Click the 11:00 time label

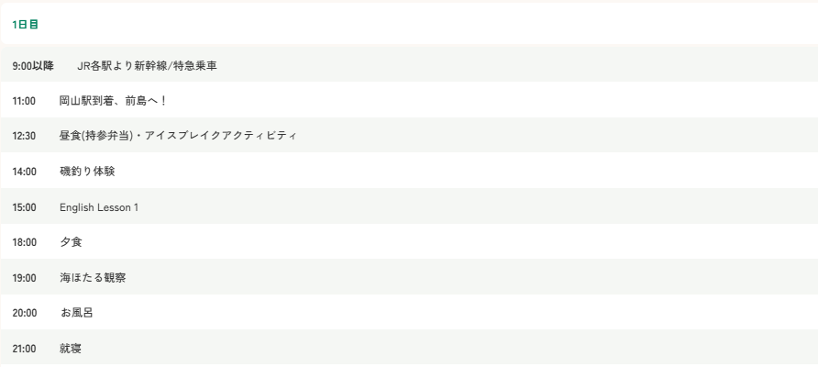[24, 101]
